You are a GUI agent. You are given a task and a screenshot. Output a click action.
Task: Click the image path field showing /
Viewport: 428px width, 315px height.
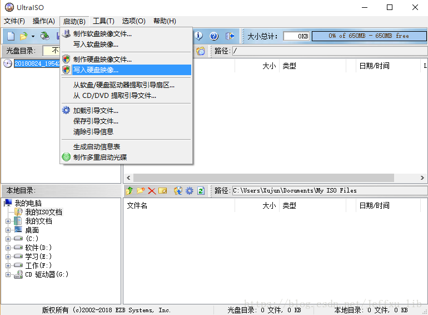[330, 51]
